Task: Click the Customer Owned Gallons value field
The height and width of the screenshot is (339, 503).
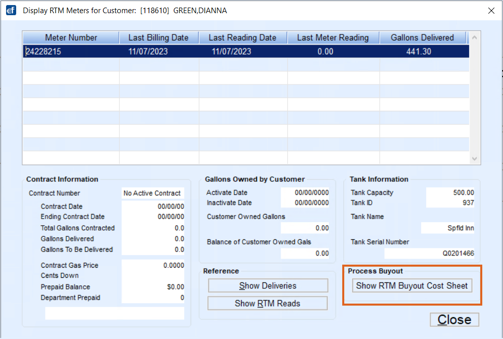Action: pyautogui.click(x=306, y=227)
